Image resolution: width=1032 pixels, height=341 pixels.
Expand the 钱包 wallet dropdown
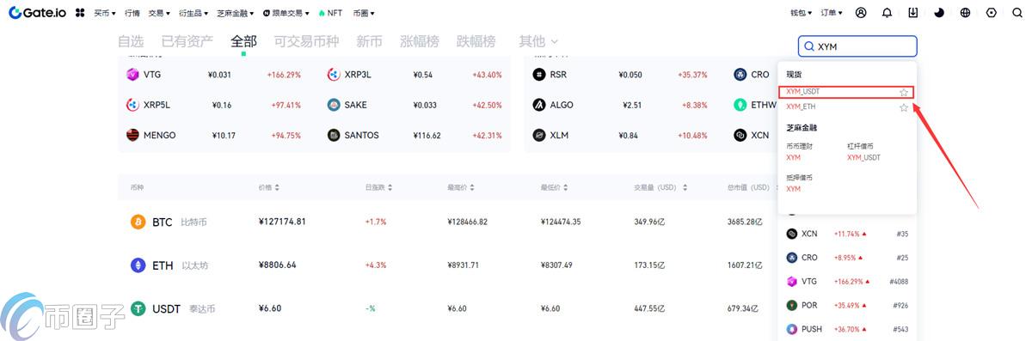[802, 13]
